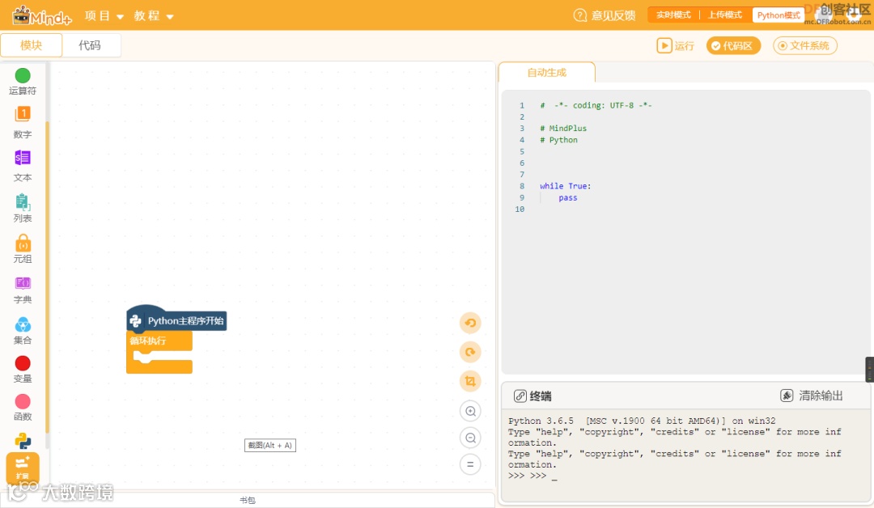The height and width of the screenshot is (508, 874).
Task: Switch to 上传模式 (upload mode)
Action: [x=724, y=15]
